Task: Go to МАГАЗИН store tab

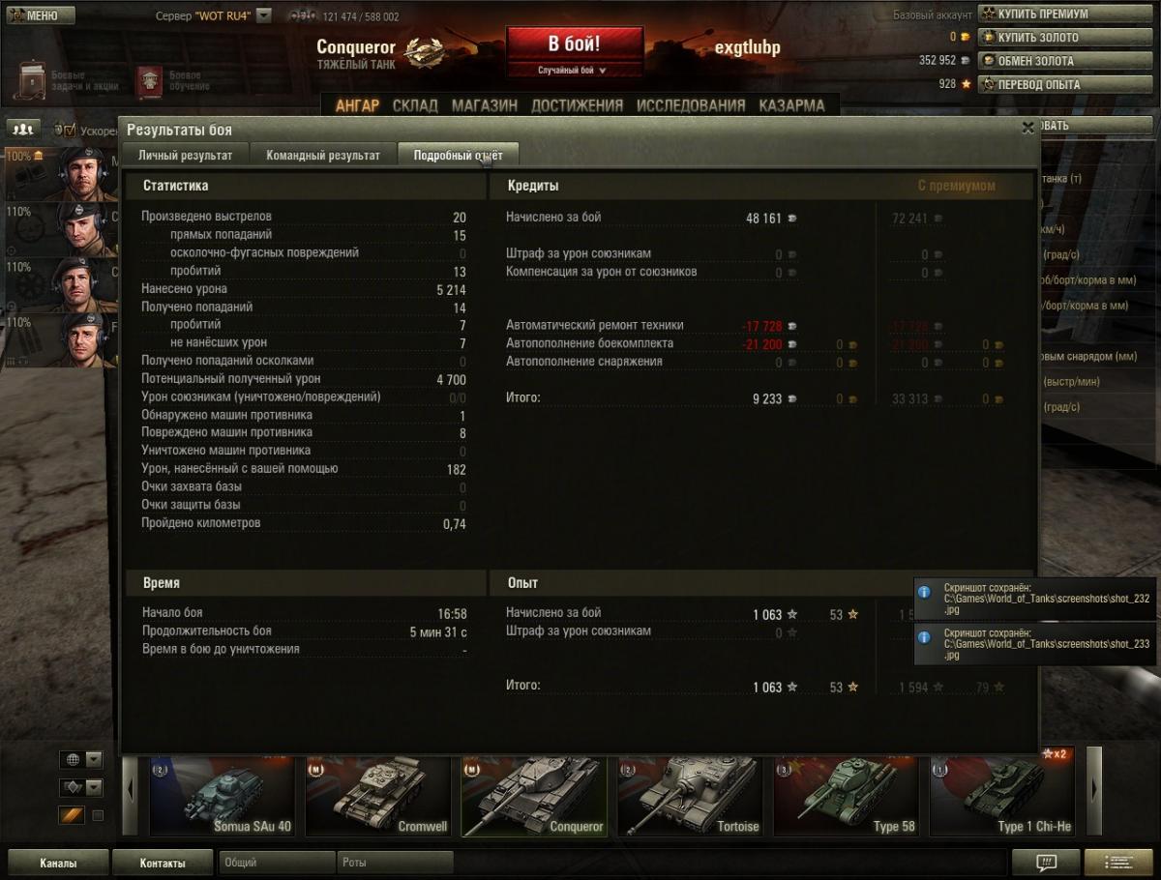Action: click(484, 105)
